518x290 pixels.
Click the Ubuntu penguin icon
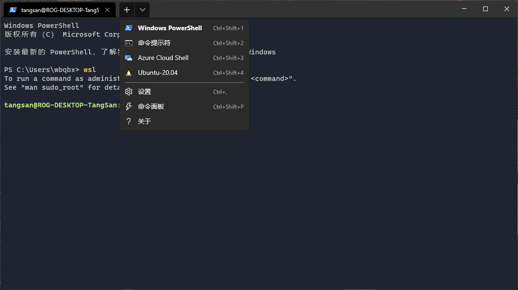129,72
